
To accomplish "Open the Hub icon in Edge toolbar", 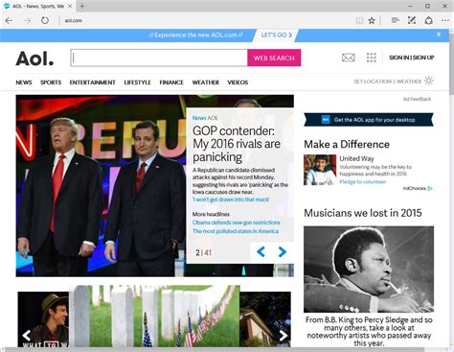I will (396, 21).
